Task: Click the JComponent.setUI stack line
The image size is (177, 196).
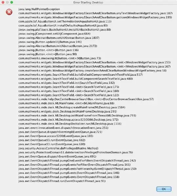Action: click(x=54, y=34)
